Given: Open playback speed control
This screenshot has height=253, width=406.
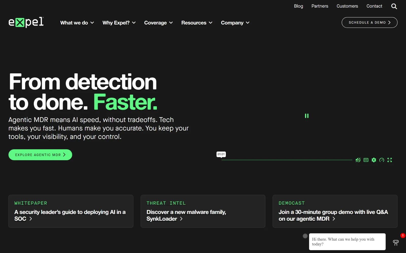Looking at the screenshot, I should pyautogui.click(x=382, y=160).
